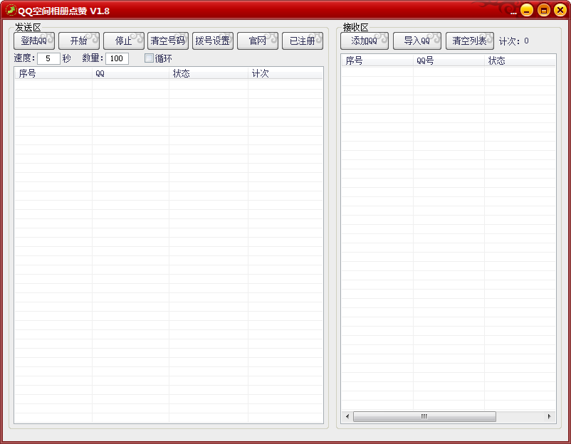Click the receive list left scroll arrow
571x444 pixels.
point(347,416)
